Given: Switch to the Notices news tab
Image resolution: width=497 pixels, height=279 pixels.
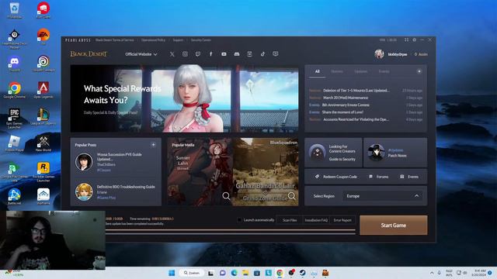Looking at the screenshot, I should [x=337, y=71].
